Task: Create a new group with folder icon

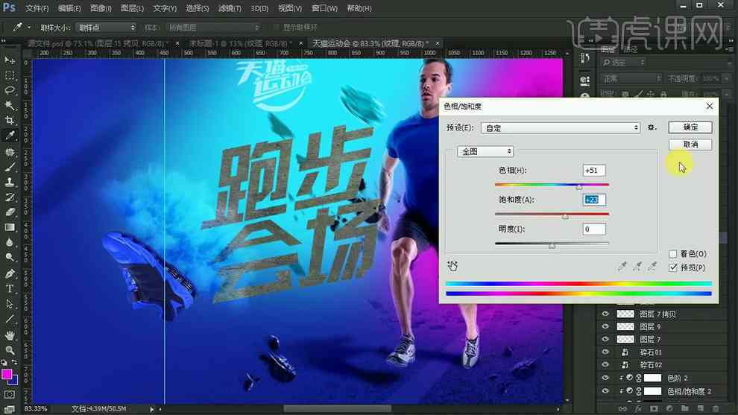Action: click(x=685, y=408)
